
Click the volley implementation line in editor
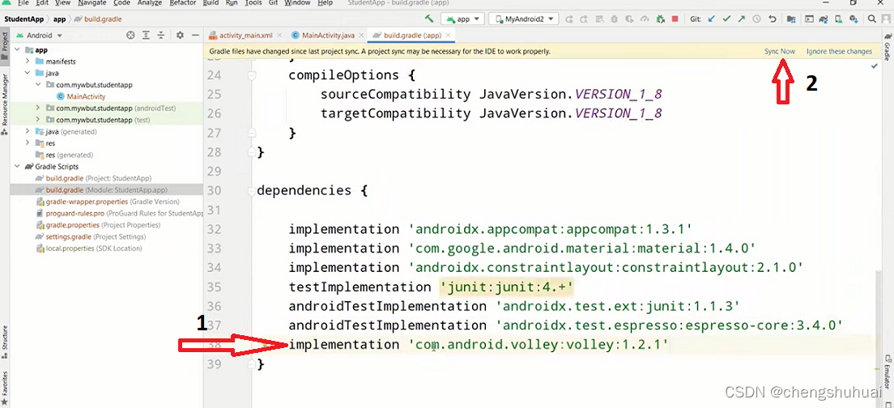pyautogui.click(x=479, y=345)
